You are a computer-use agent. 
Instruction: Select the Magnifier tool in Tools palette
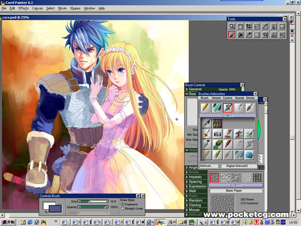(232, 26)
